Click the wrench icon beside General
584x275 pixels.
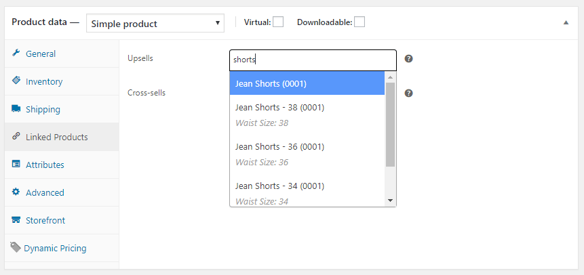coord(16,53)
